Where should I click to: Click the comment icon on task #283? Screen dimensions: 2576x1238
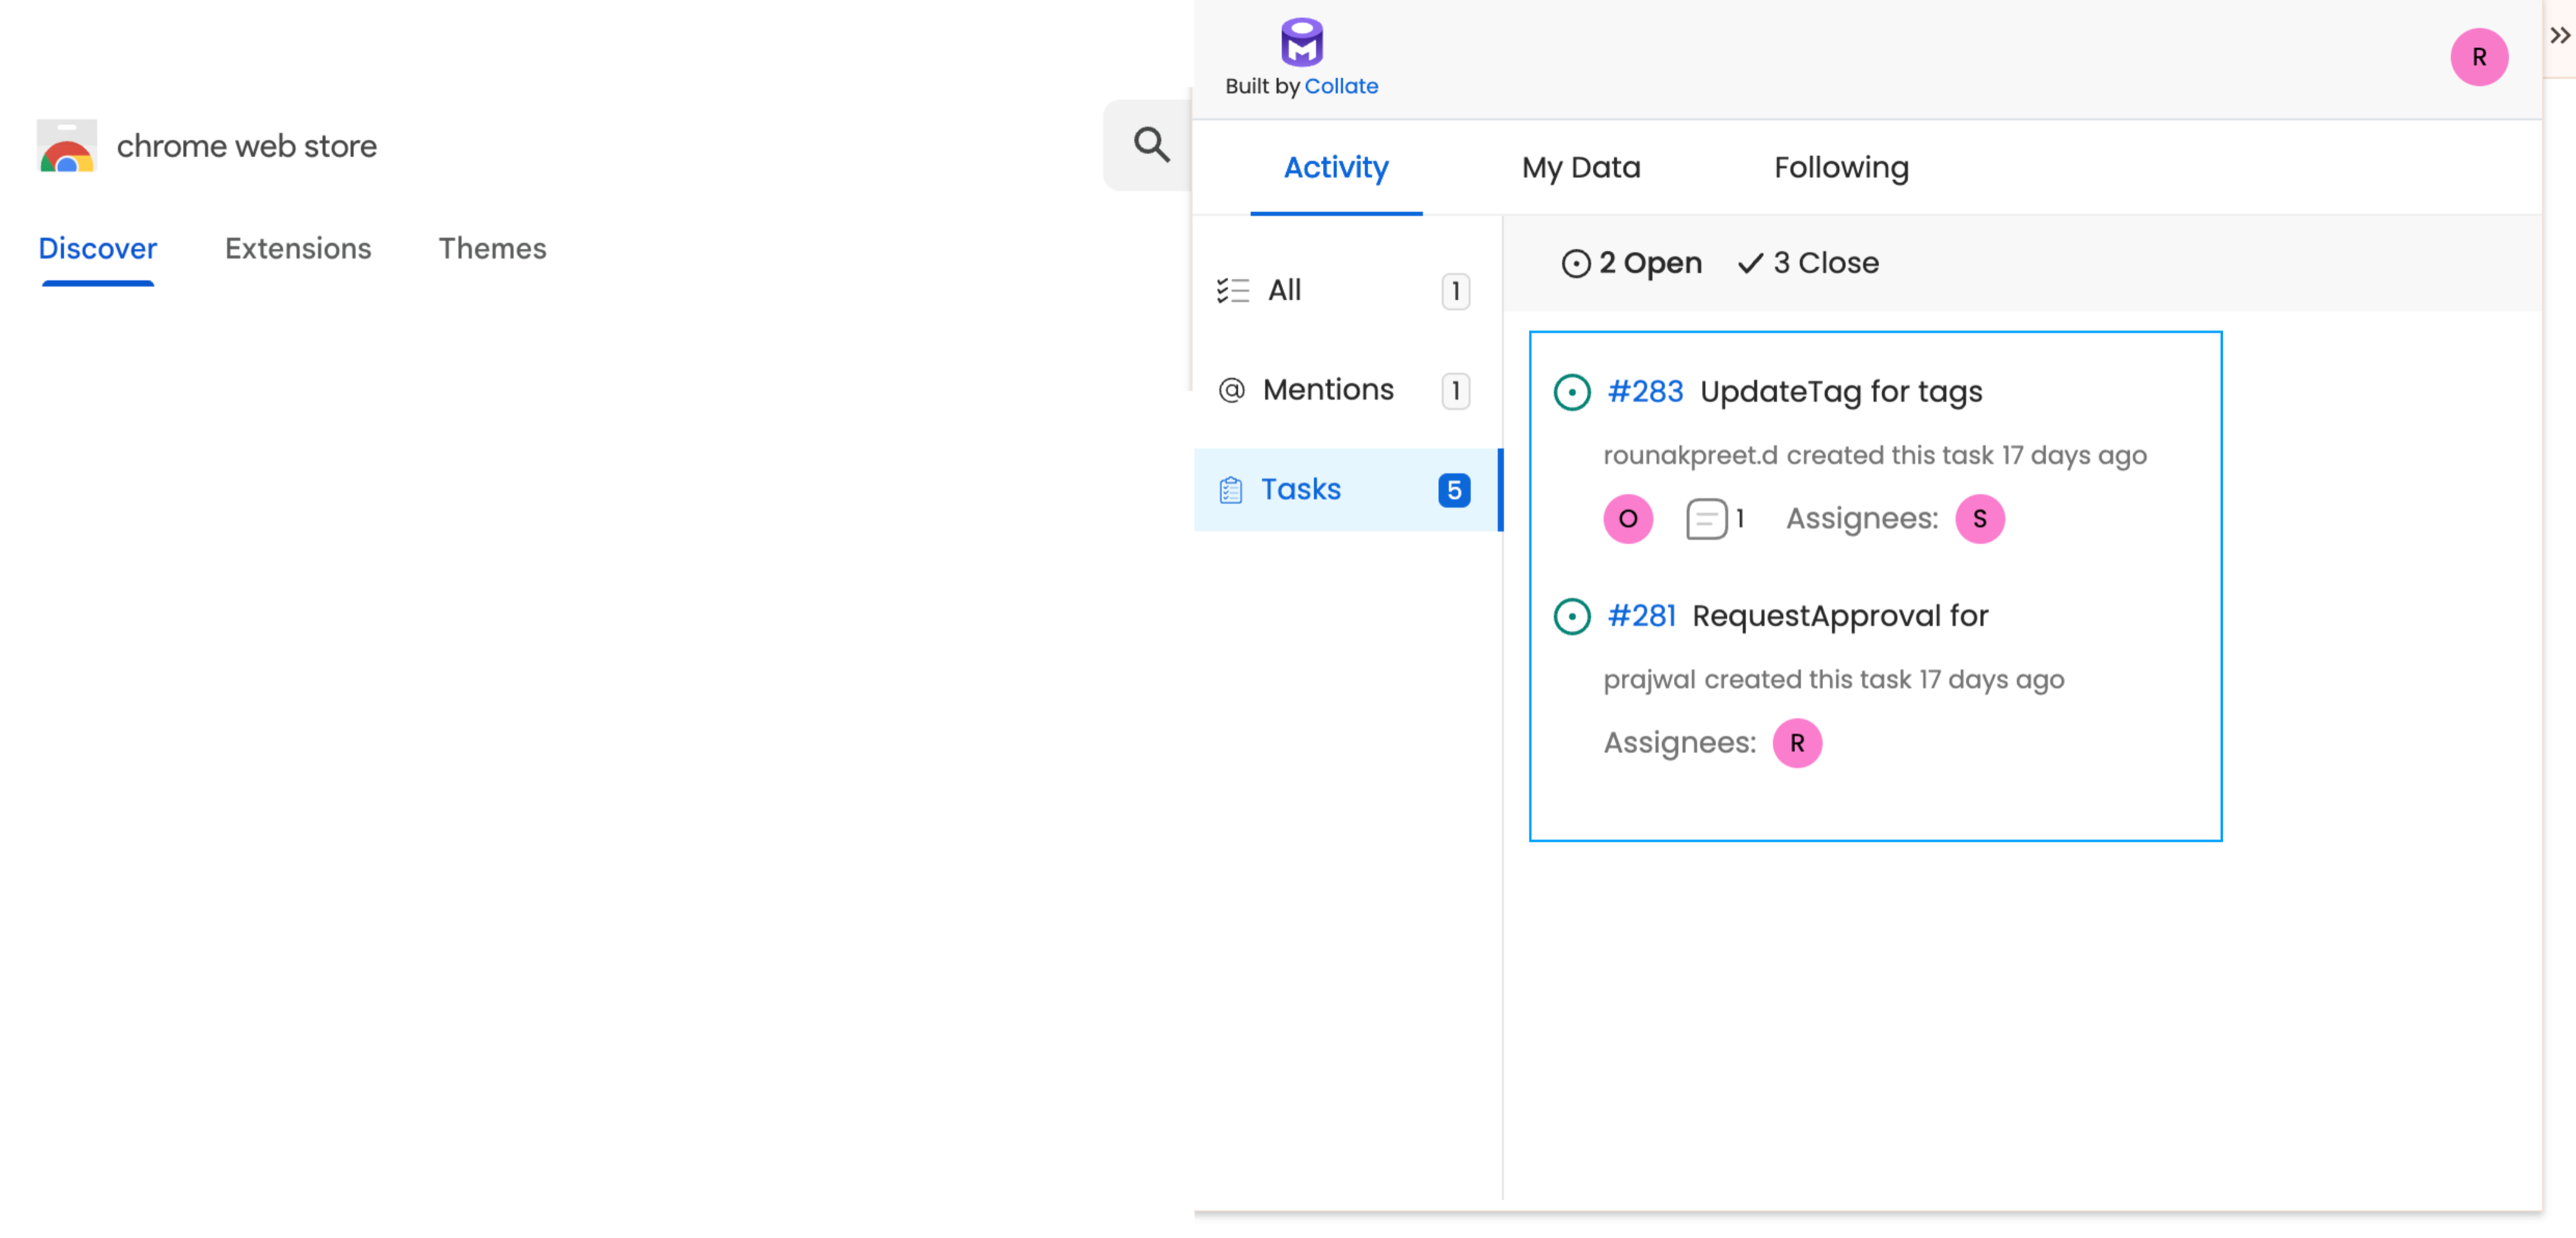pos(1706,519)
